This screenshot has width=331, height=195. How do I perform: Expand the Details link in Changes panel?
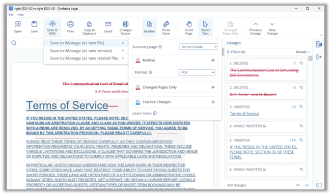point(302,52)
